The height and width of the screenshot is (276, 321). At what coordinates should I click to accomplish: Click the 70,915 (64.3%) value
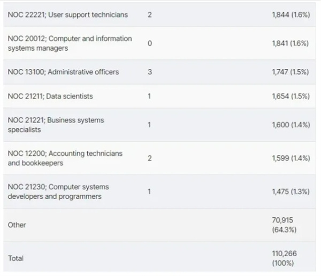pyautogui.click(x=284, y=225)
